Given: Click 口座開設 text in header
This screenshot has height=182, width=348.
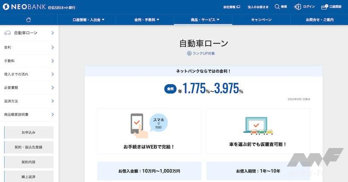Looking at the screenshot, I should (x=335, y=7).
